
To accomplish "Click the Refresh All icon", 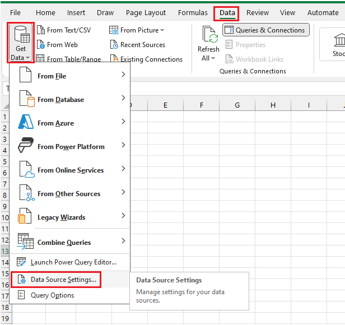I will [210, 34].
